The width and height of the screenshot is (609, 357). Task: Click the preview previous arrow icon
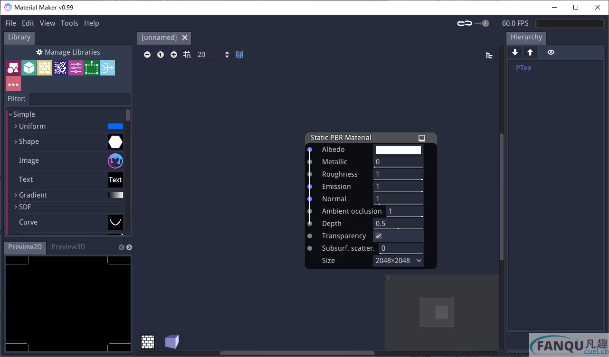(122, 247)
